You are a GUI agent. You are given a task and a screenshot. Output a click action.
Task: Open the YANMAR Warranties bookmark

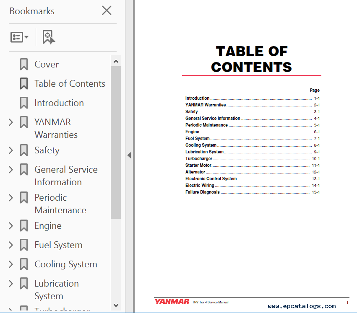(x=56, y=129)
